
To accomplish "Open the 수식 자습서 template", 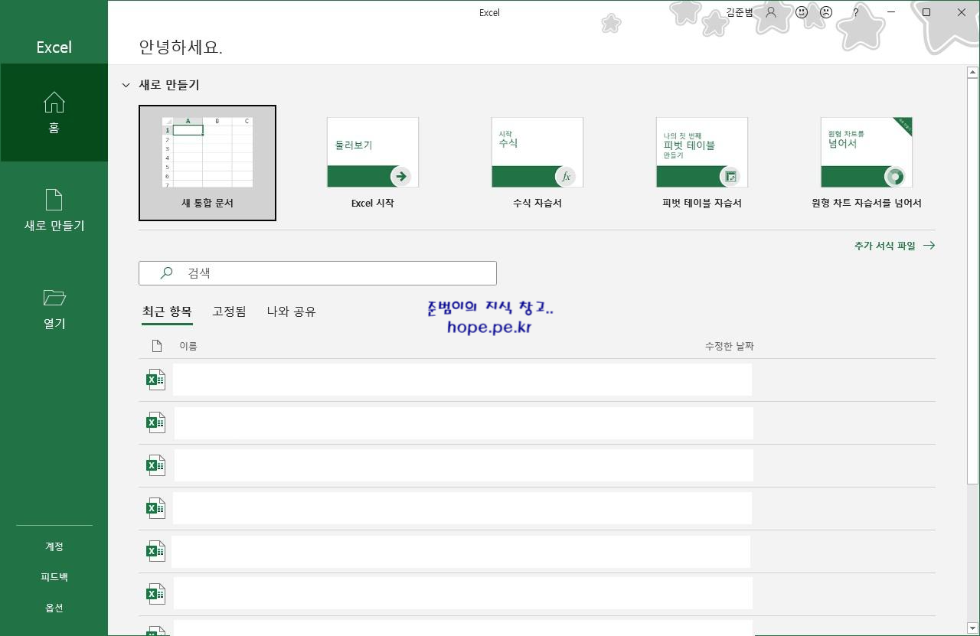I will pyautogui.click(x=537, y=163).
